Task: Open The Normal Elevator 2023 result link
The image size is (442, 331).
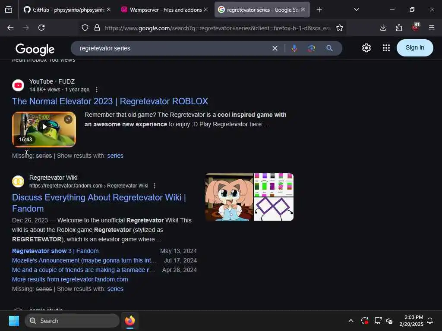Action: [x=110, y=101]
